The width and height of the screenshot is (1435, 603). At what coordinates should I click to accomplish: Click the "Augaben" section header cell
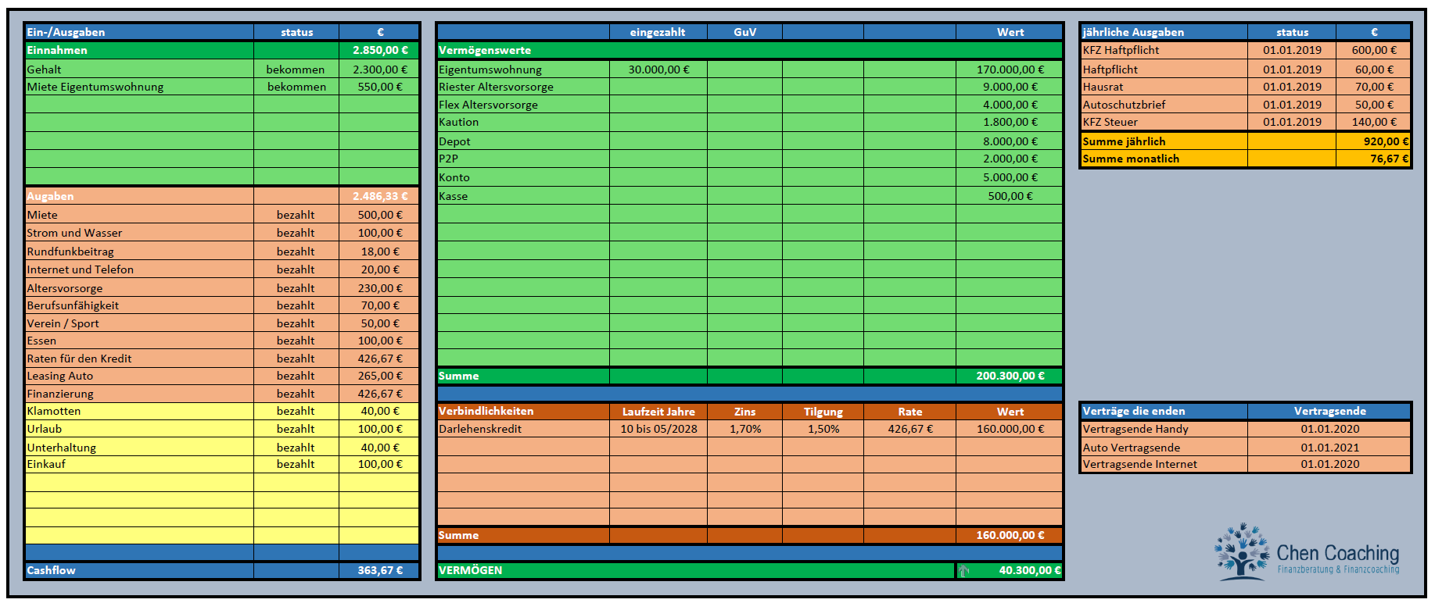(139, 196)
